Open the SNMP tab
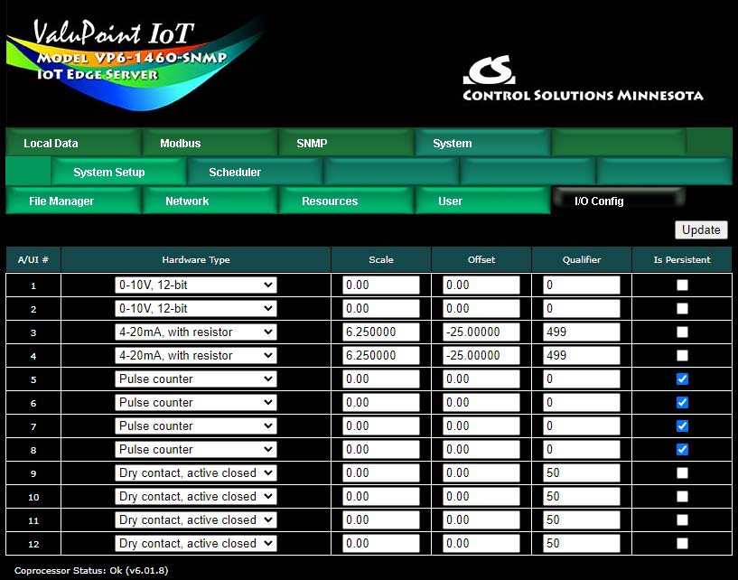This screenshot has height=580, width=738. pos(313,143)
